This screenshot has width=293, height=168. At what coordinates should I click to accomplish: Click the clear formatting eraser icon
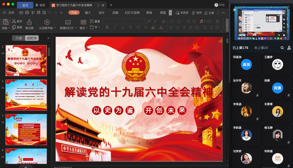(163, 21)
